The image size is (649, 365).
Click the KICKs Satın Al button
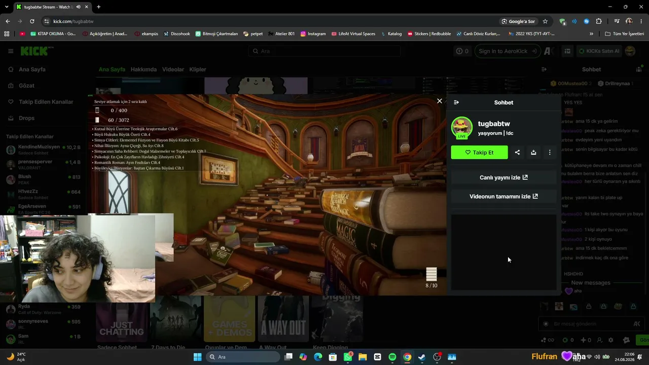(x=598, y=51)
